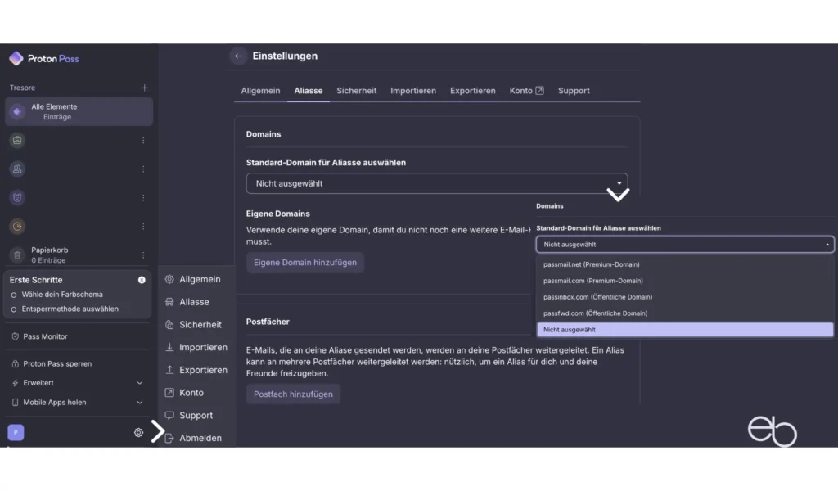Screen dimensions: 838x491
Task: Close the Erste Schritte panel
Action: click(x=142, y=280)
